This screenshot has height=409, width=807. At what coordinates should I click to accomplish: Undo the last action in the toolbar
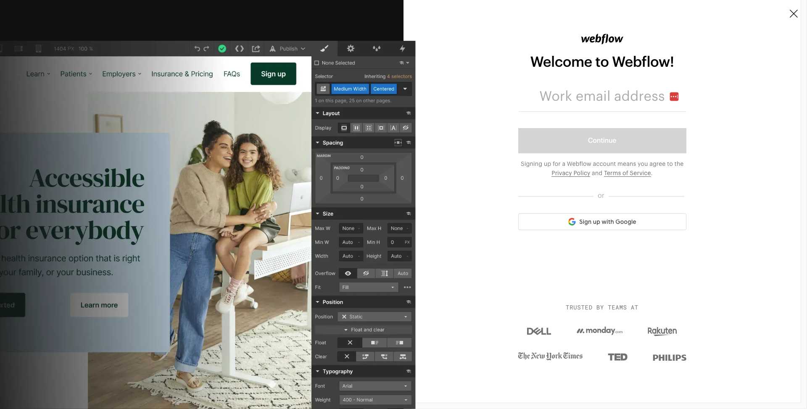(x=197, y=49)
